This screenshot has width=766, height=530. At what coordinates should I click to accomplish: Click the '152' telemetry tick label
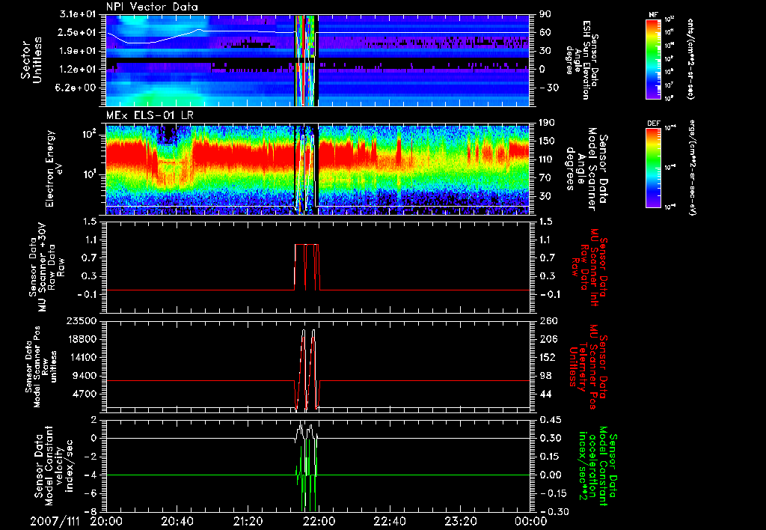pyautogui.click(x=547, y=357)
